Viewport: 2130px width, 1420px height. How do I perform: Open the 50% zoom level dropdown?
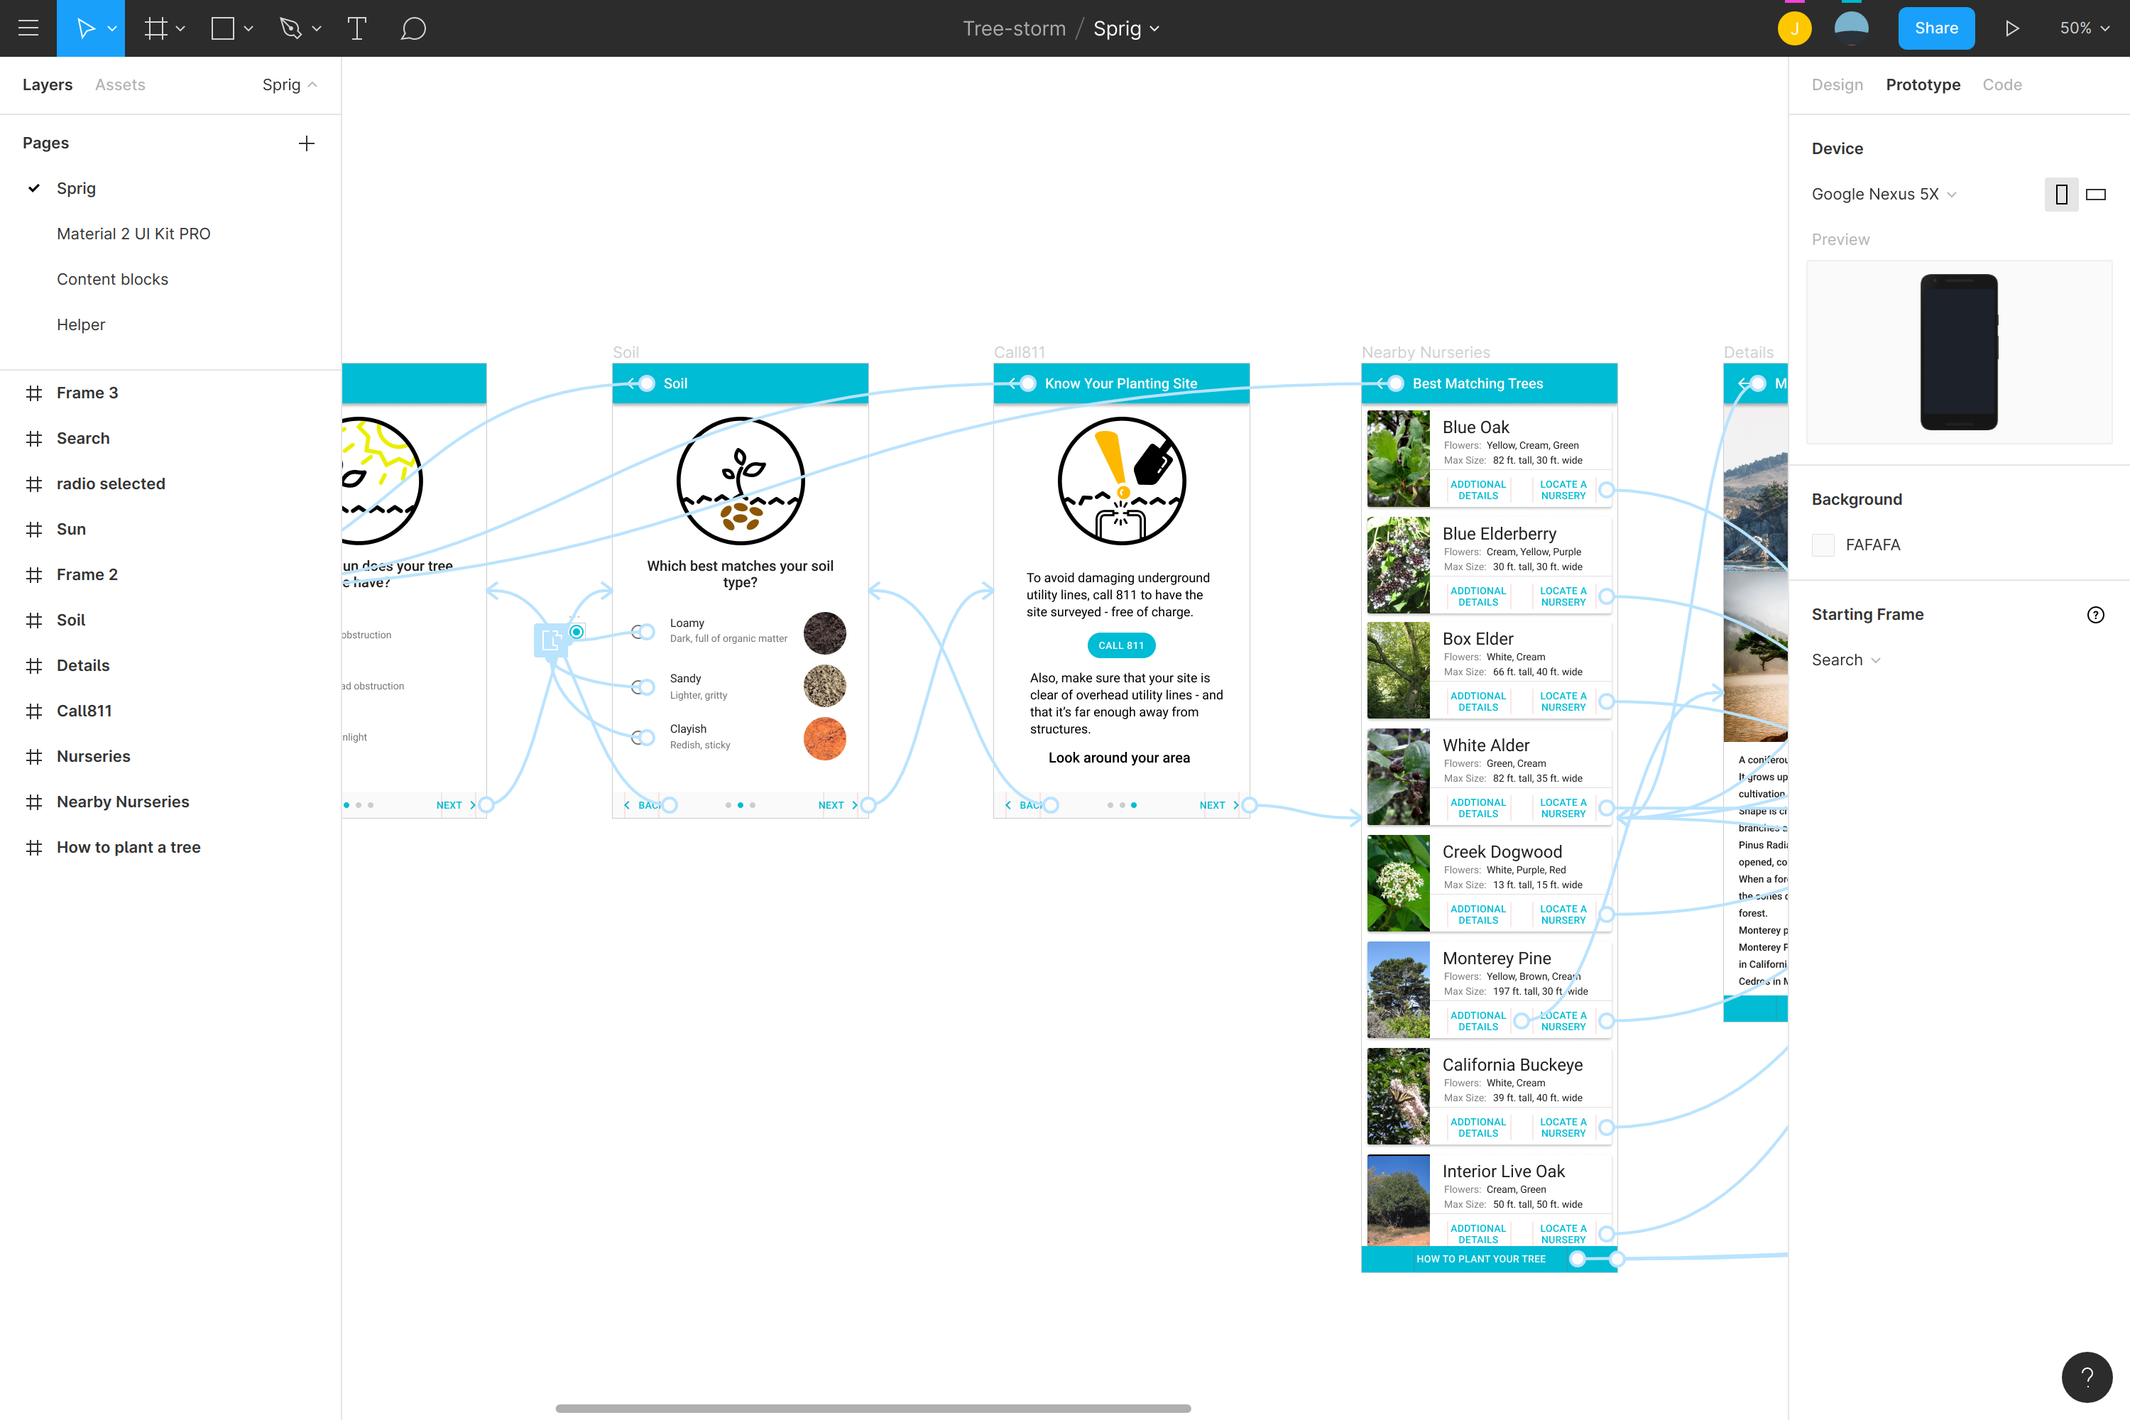[x=2084, y=28]
